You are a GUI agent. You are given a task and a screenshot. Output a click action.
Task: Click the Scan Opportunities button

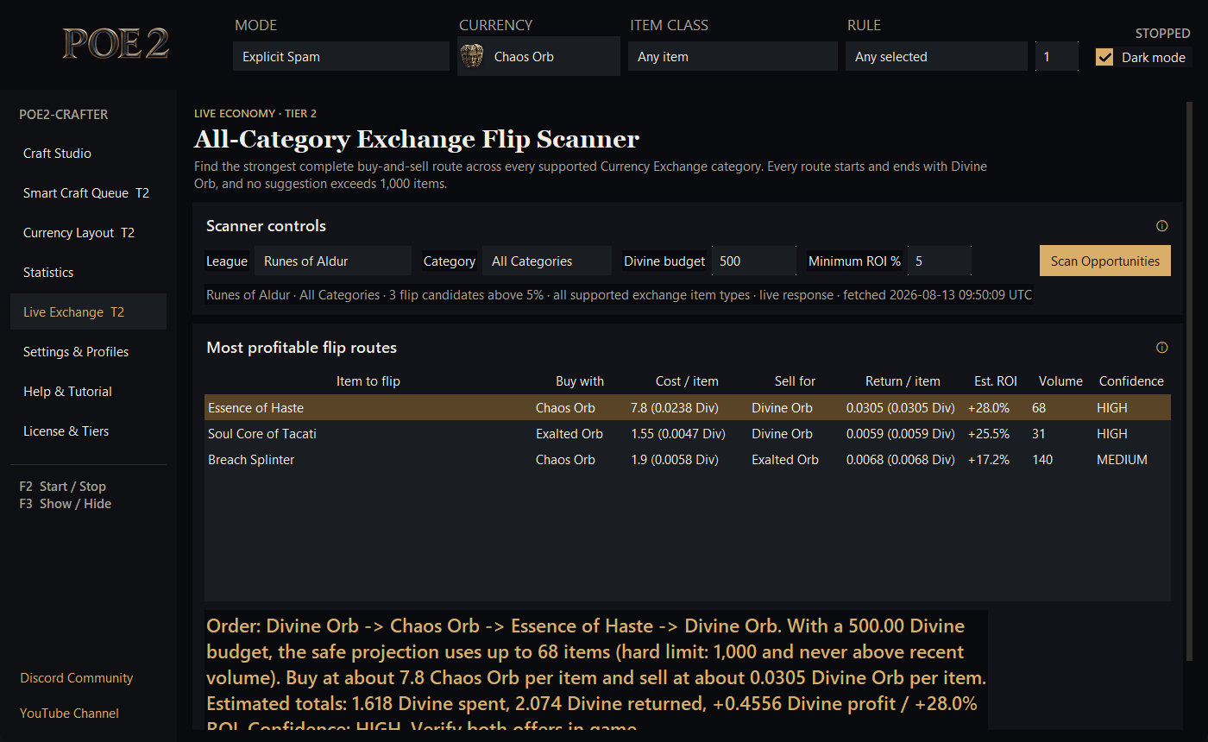pos(1104,261)
